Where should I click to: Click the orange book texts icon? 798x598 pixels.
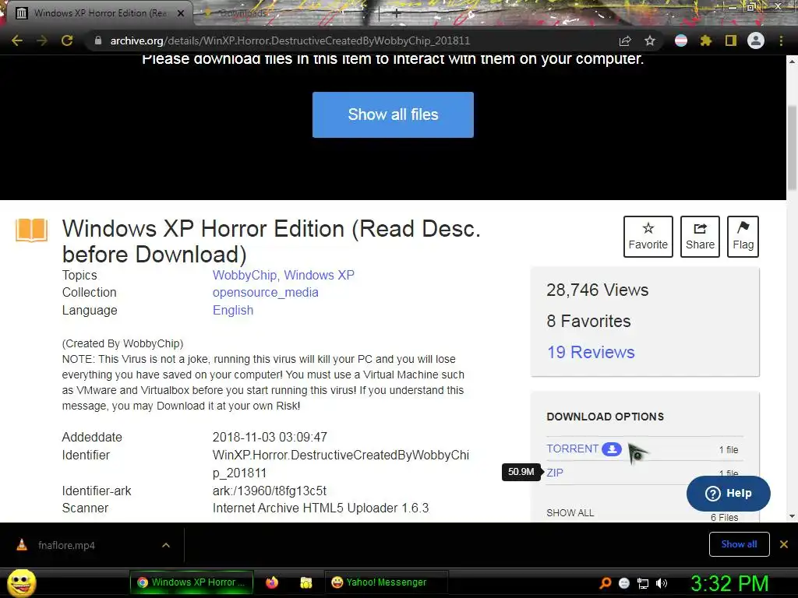pyautogui.click(x=31, y=230)
